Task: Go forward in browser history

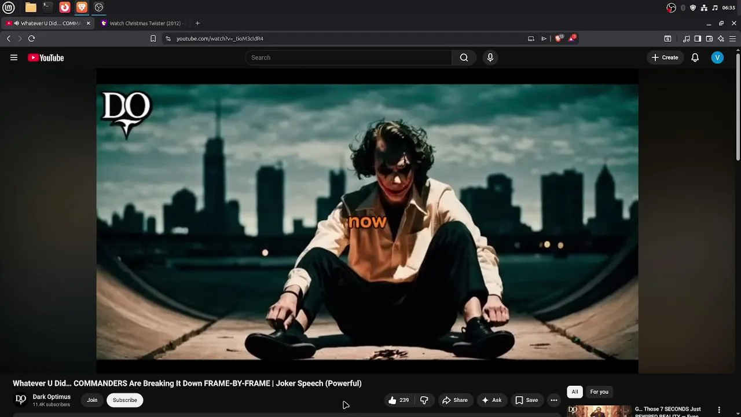Action: [20, 39]
